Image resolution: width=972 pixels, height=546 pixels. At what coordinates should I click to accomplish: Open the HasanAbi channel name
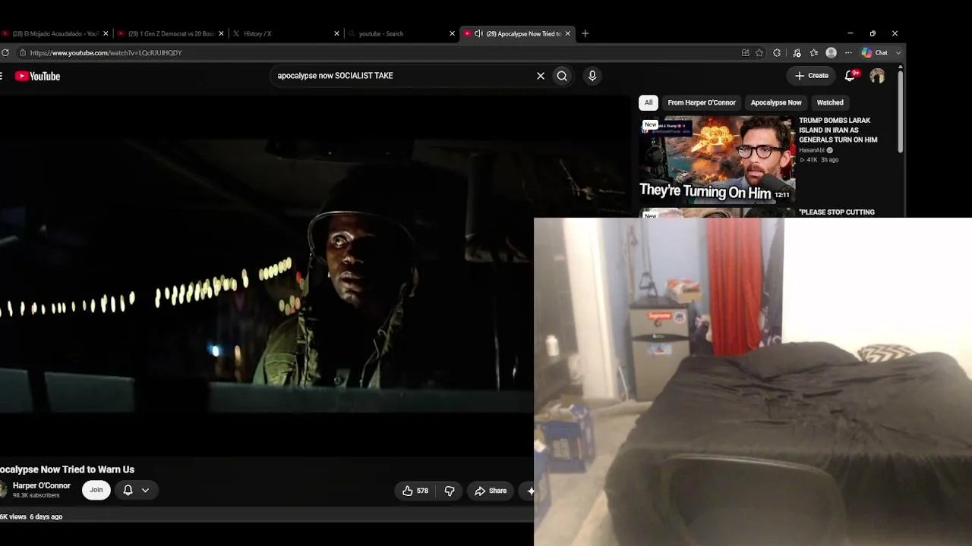812,150
